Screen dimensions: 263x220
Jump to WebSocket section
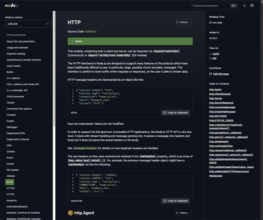[x=216, y=176]
